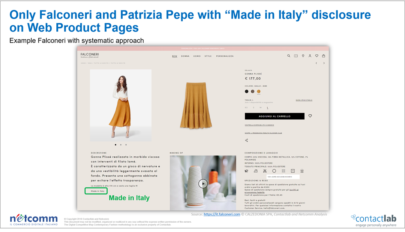Click the pink top promo banner
The width and height of the screenshot is (405, 232).
click(x=203, y=48)
